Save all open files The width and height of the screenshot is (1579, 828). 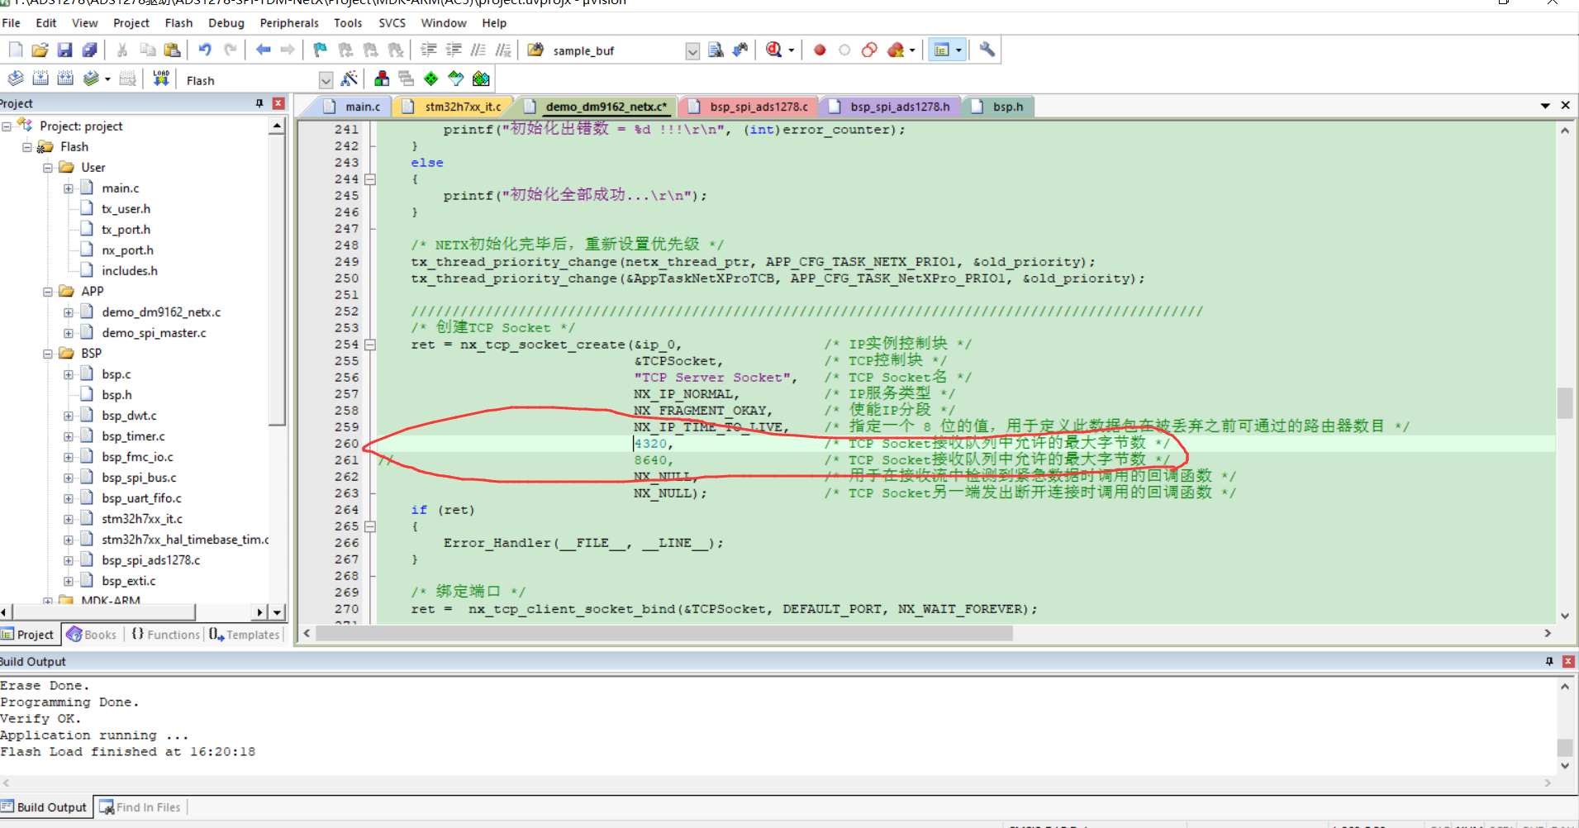[x=89, y=50]
